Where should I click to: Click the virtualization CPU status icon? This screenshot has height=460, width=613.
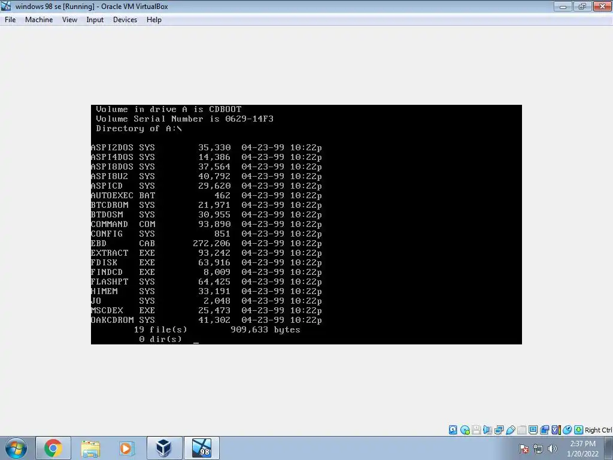(x=556, y=430)
